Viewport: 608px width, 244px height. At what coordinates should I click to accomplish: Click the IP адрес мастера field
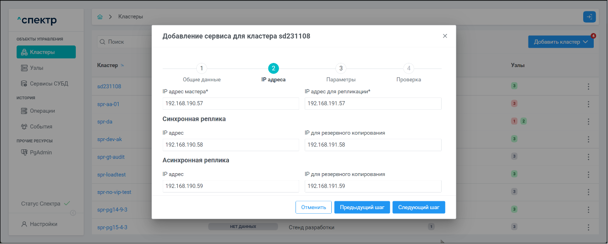(231, 103)
